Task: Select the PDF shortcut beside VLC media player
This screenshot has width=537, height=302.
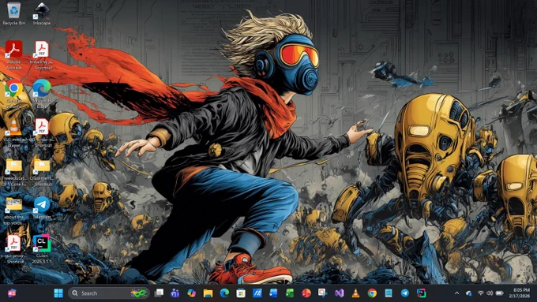Action: pyautogui.click(x=42, y=132)
